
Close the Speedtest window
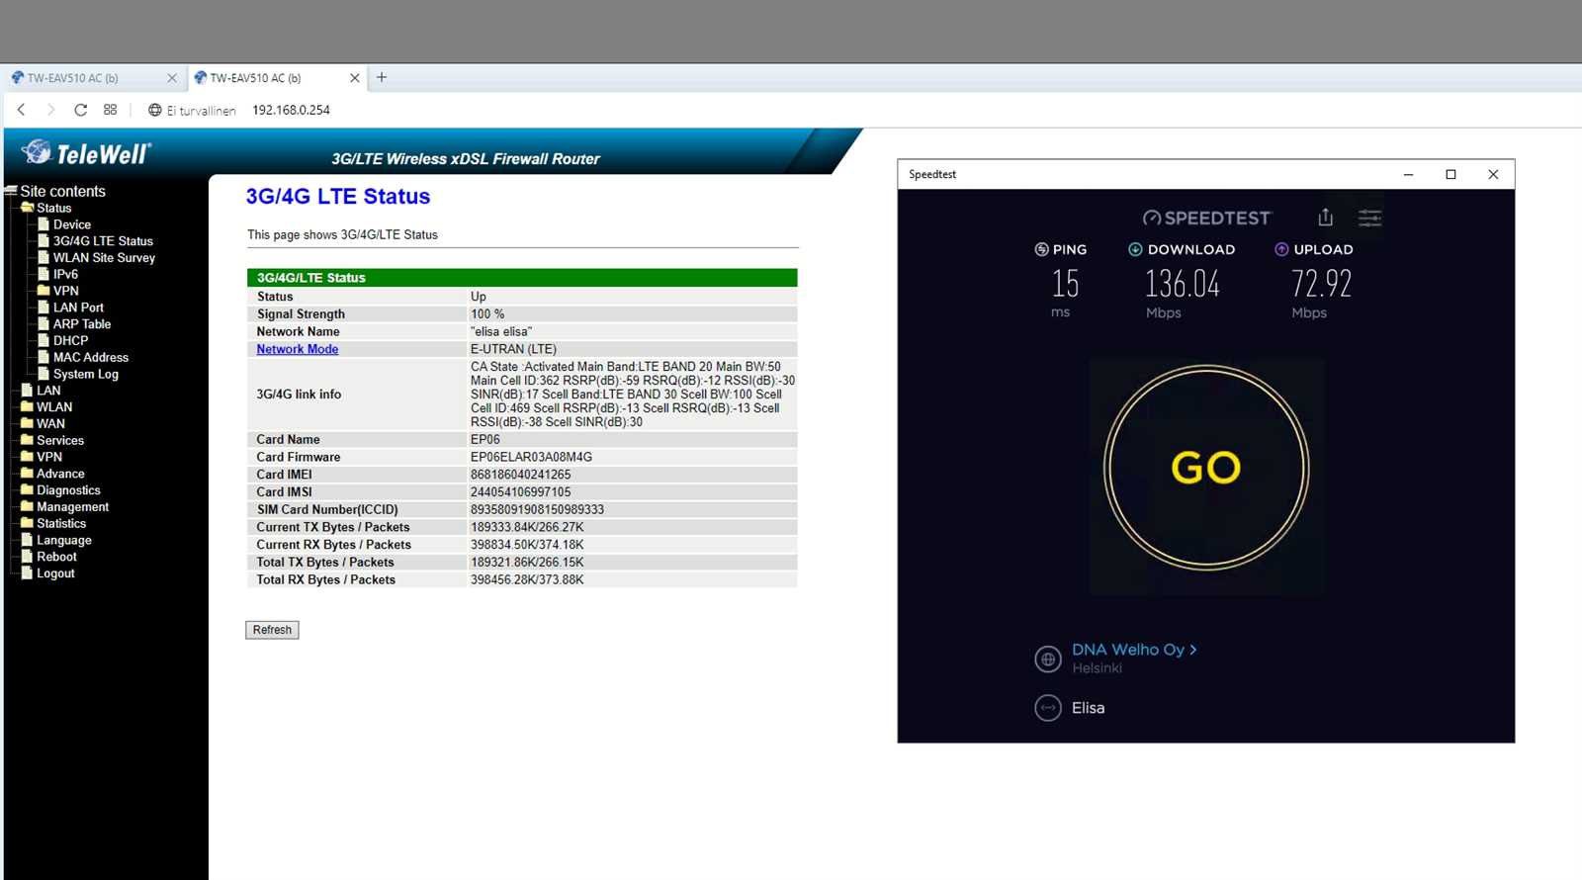click(1493, 175)
